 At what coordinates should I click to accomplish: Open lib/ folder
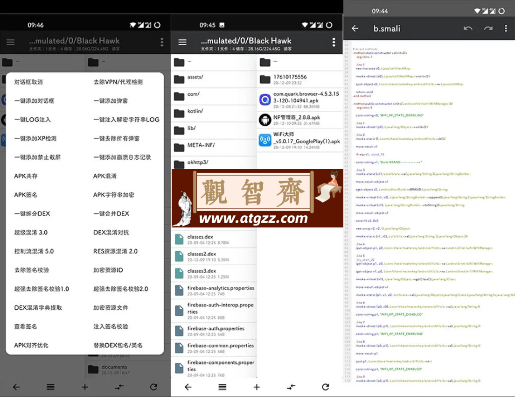(214, 130)
